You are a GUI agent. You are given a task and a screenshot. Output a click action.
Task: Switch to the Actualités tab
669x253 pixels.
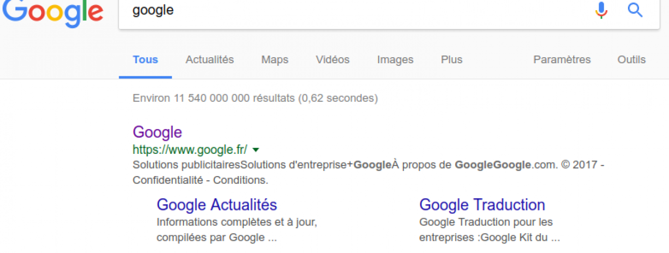click(210, 60)
